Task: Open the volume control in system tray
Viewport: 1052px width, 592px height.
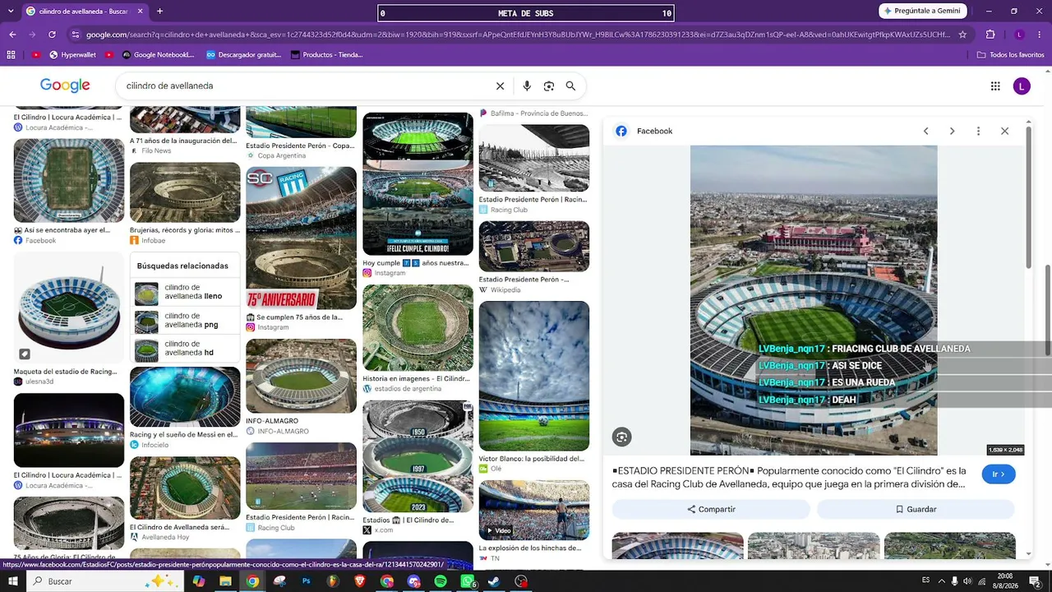Action: click(x=967, y=581)
